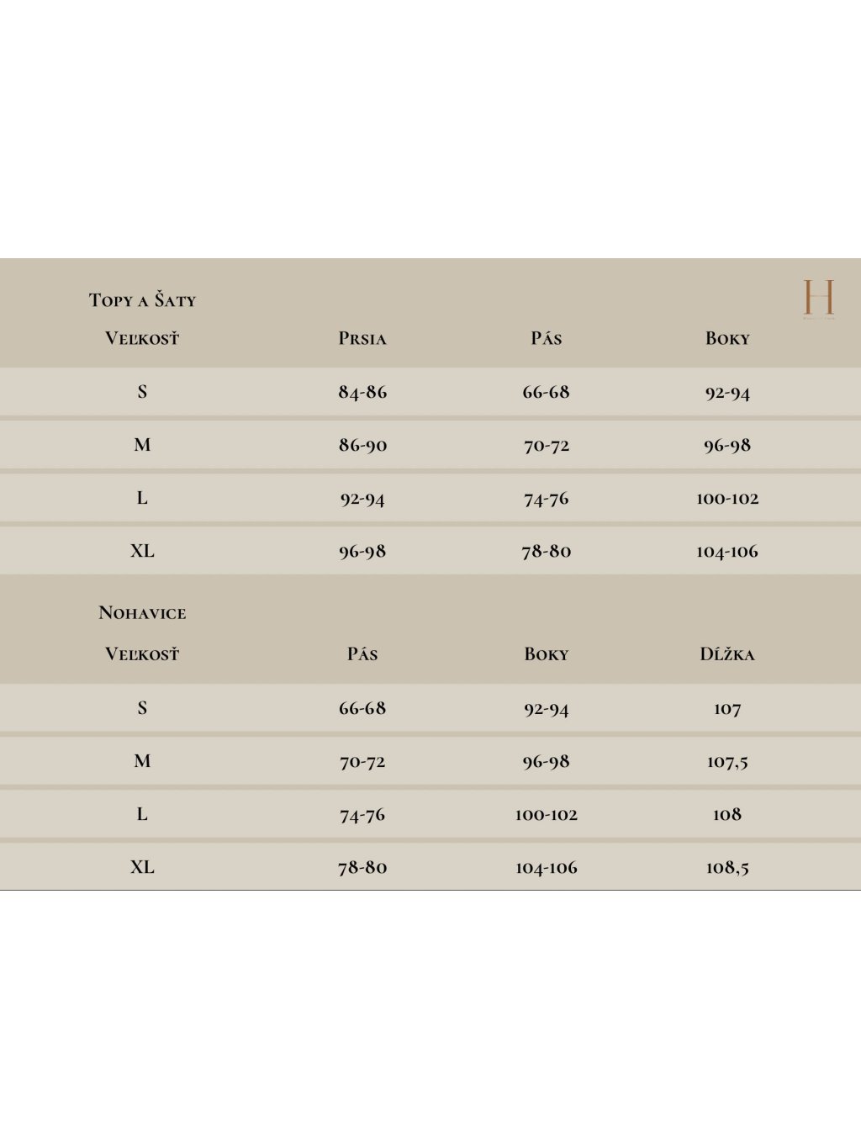This screenshot has width=861, height=1148.
Task: Click the 108 length value
Action: tap(727, 814)
